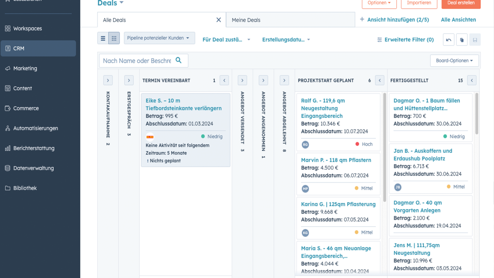The width and height of the screenshot is (494, 278).
Task: Click the Datenverwaltung database icon
Action: pos(8,168)
